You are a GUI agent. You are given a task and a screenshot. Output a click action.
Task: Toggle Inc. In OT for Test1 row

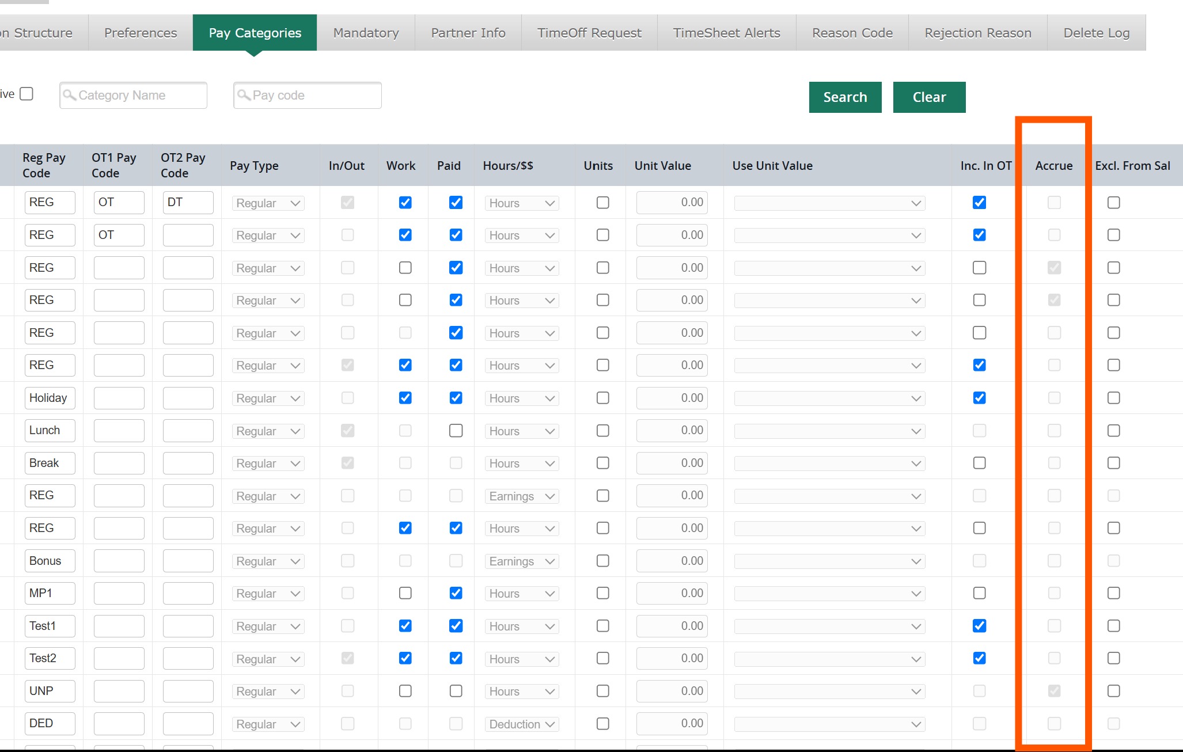point(979,626)
